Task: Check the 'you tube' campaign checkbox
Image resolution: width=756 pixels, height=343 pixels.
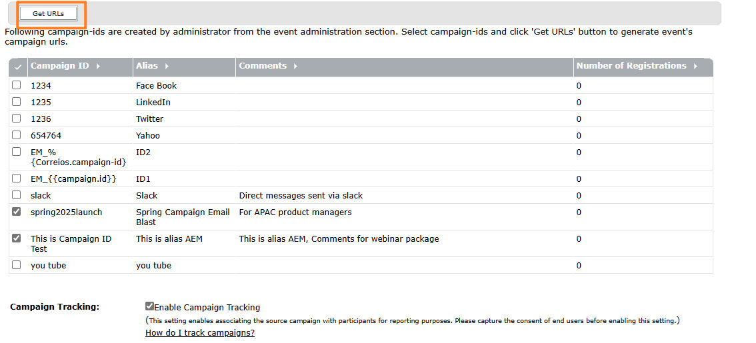Action: (x=17, y=265)
